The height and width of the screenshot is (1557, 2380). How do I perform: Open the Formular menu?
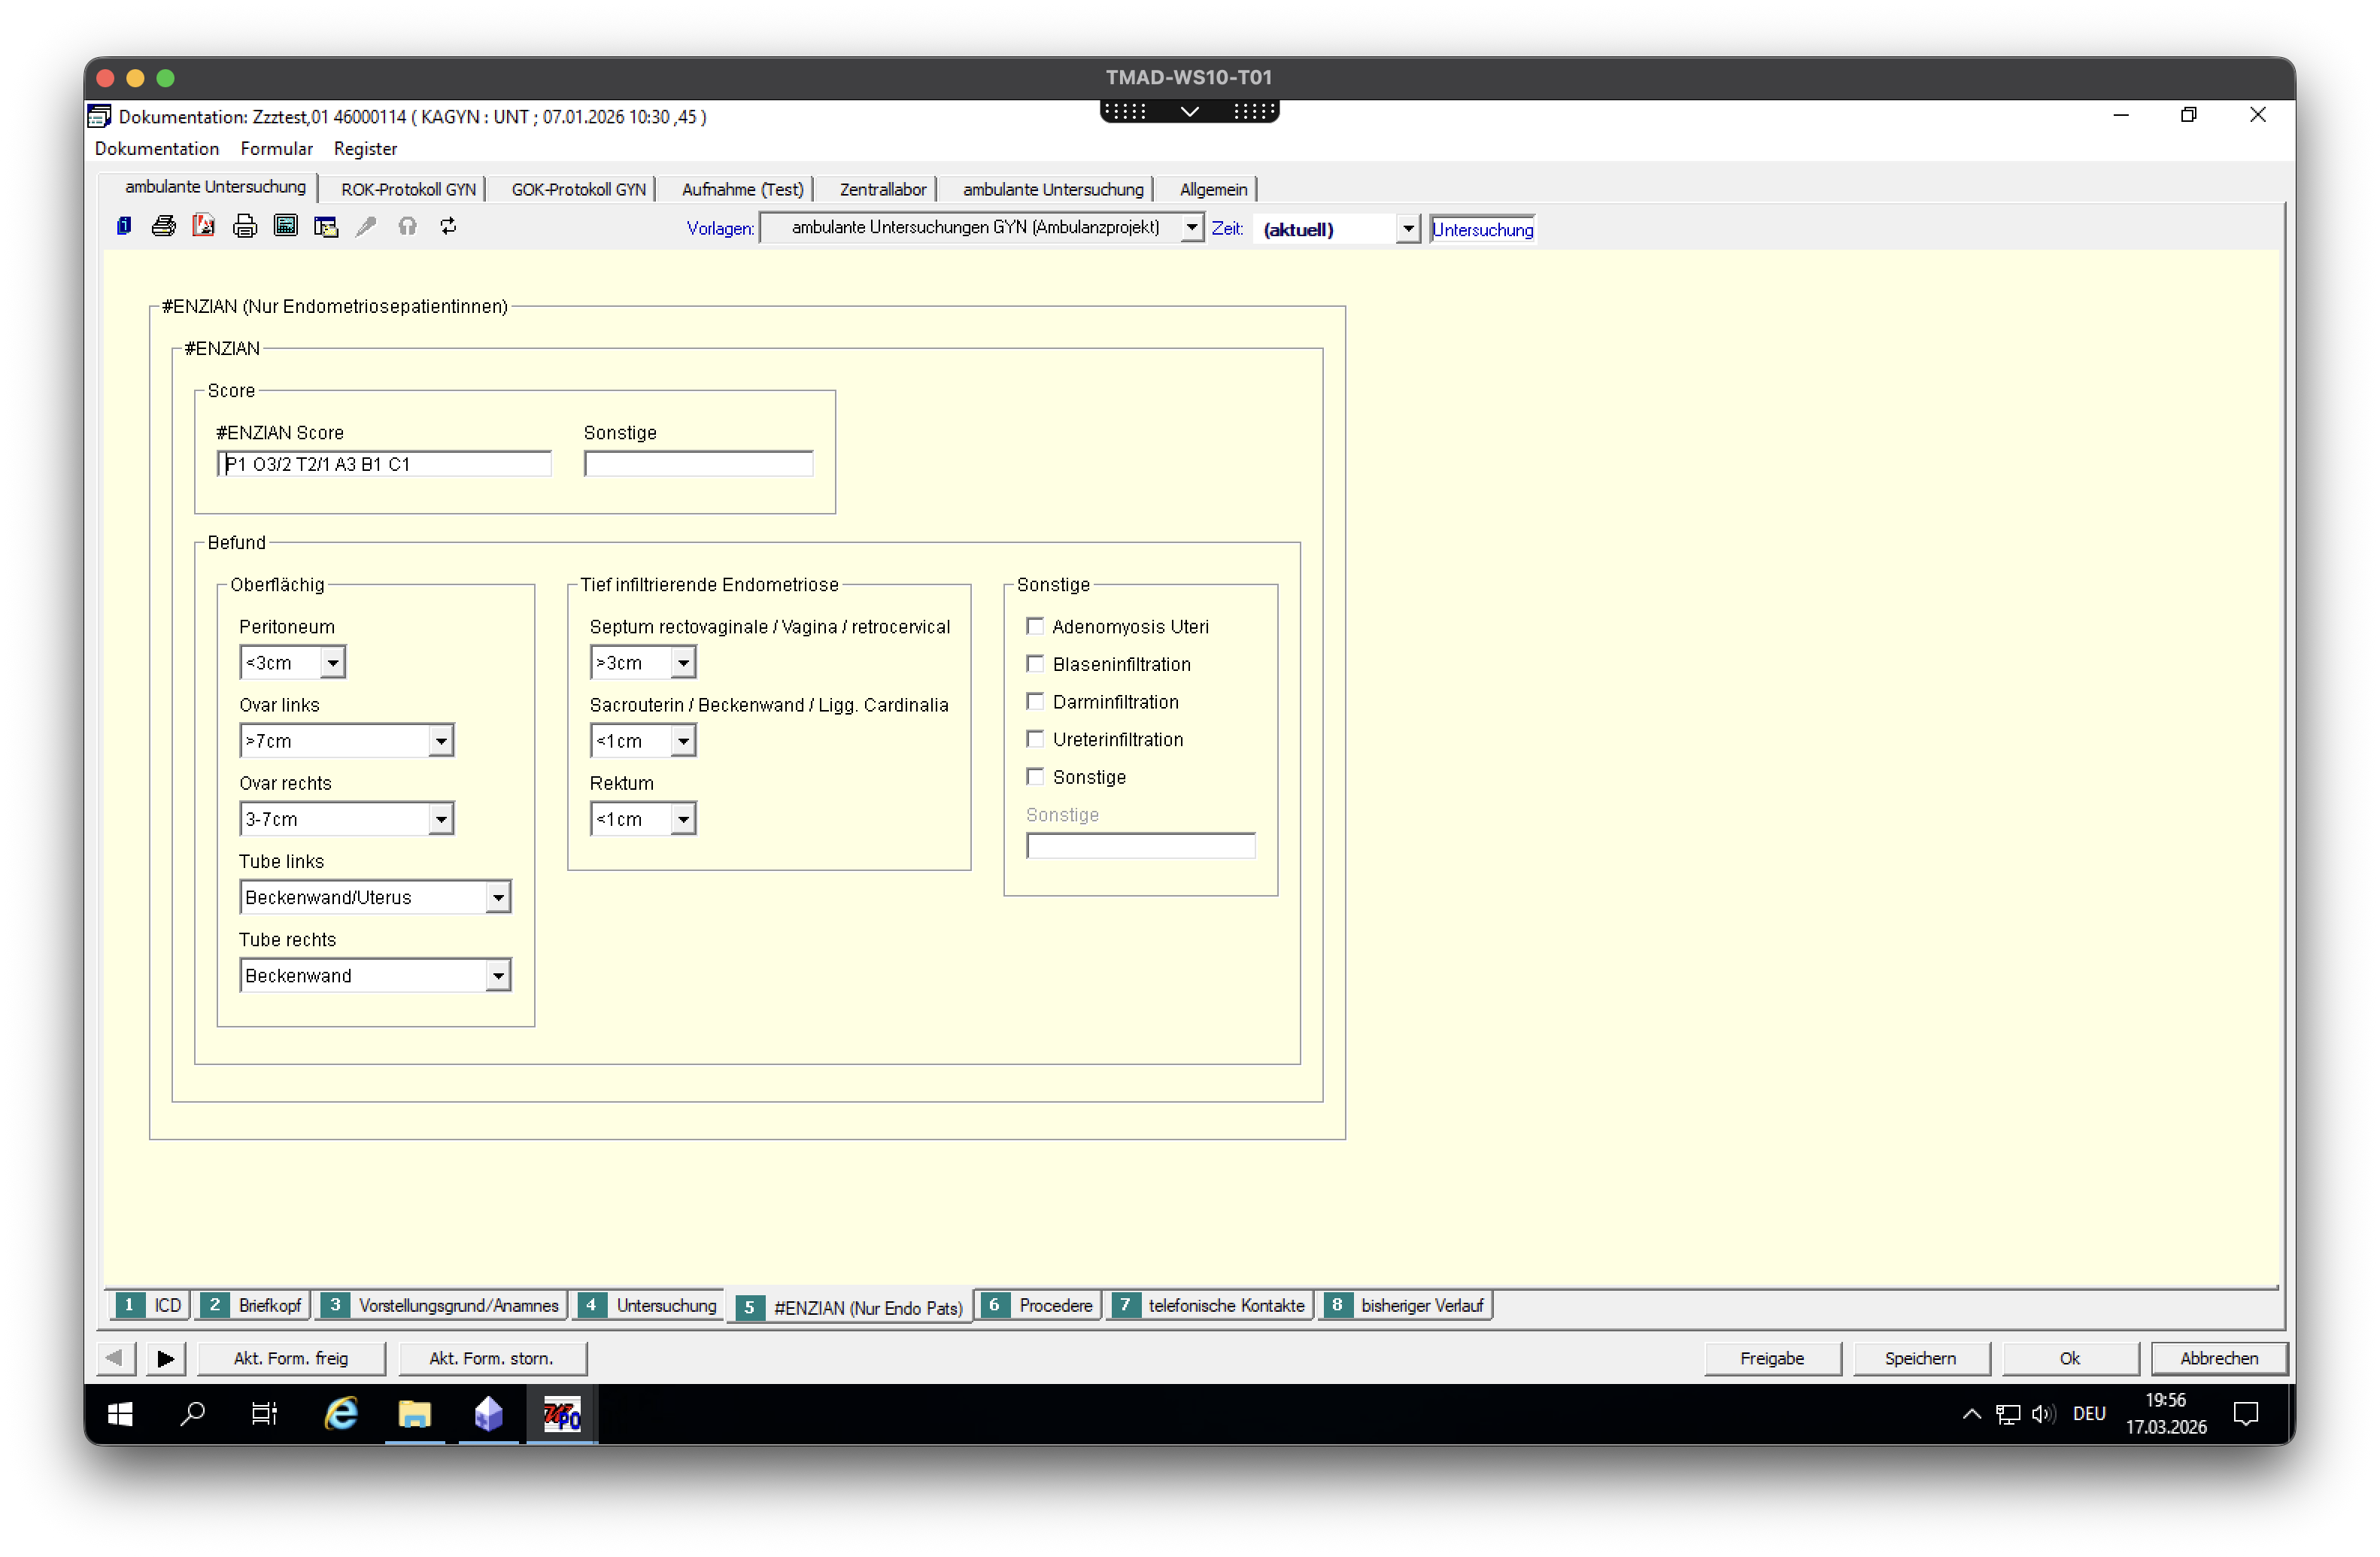click(276, 148)
